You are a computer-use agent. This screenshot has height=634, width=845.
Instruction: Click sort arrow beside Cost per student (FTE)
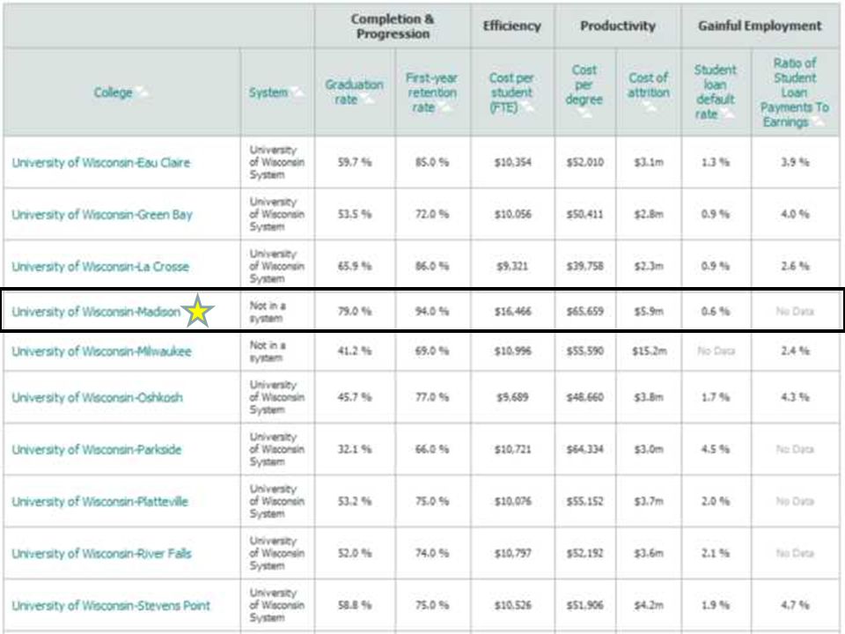click(x=527, y=107)
